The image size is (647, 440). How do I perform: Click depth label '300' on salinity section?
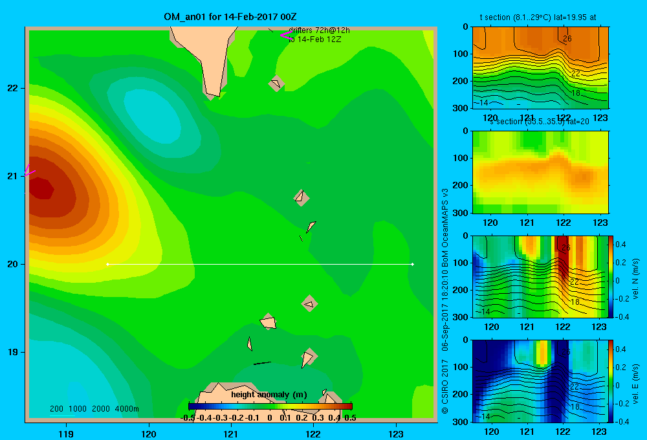tap(461, 213)
